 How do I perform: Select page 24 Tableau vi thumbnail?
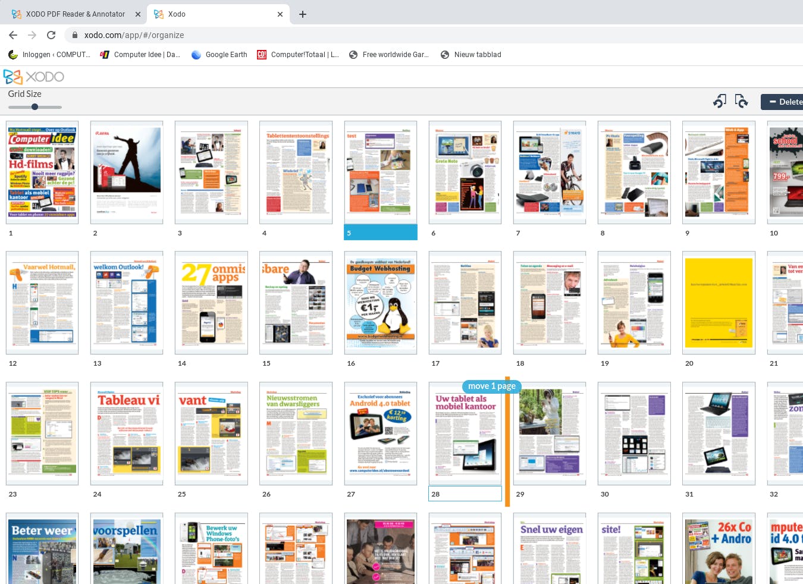(127, 434)
